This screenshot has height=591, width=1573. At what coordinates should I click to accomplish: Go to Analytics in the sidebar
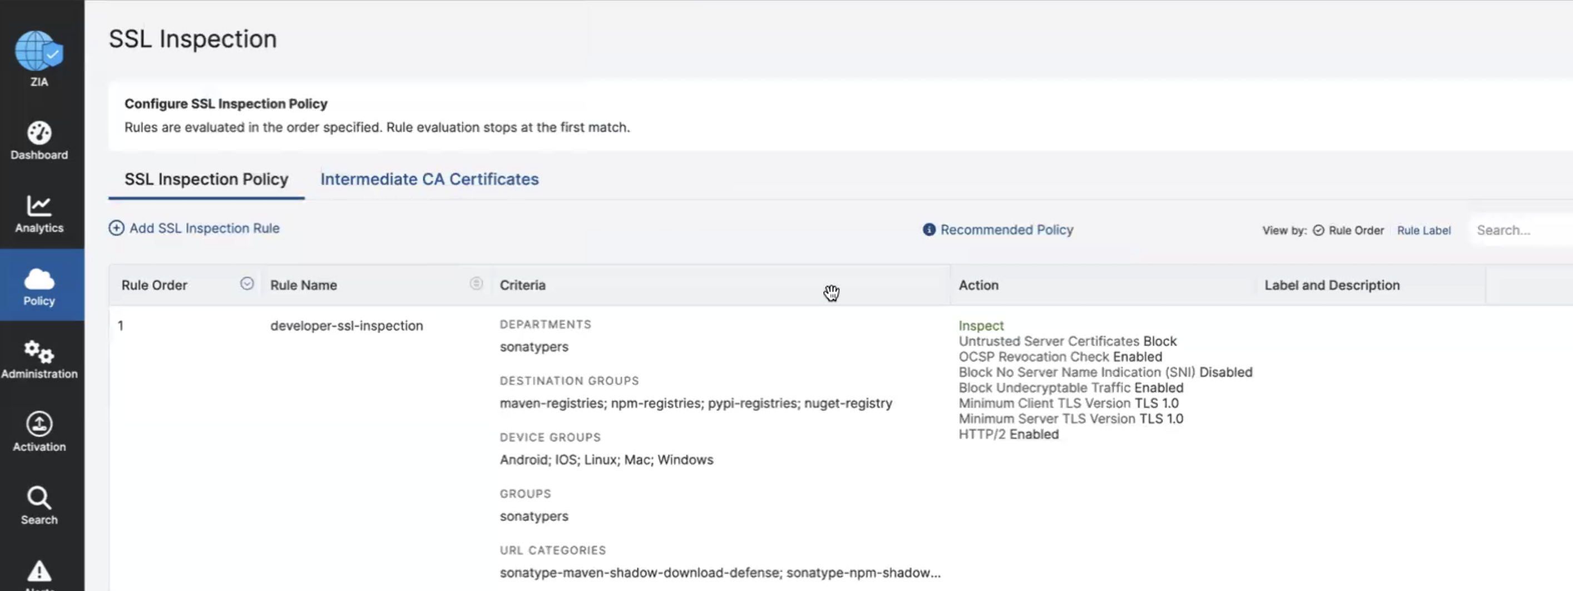[x=39, y=213]
